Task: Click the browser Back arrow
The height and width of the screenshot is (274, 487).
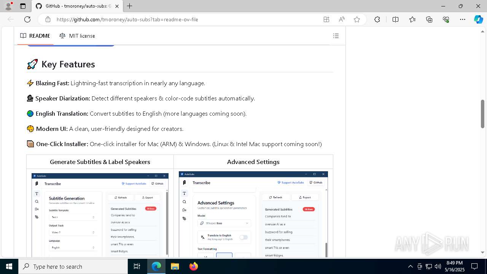Action: click(x=11, y=19)
